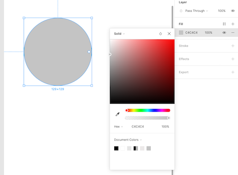
Task: Click the fill color swatch in Fill panel
Action: point(181,32)
